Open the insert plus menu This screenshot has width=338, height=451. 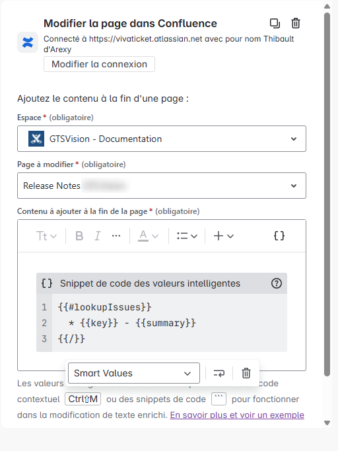224,236
